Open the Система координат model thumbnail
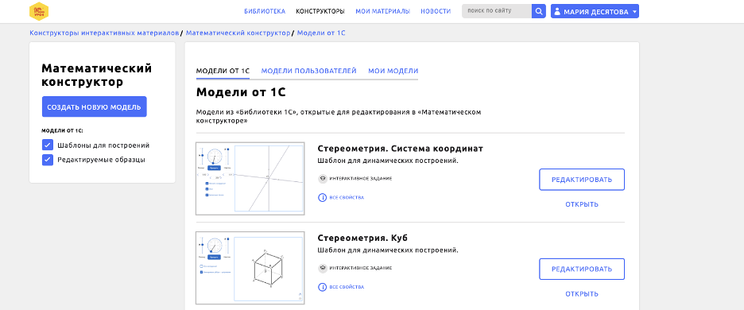The width and height of the screenshot is (744, 310). 250,179
